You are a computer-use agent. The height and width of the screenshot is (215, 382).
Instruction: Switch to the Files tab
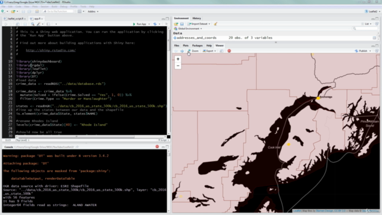(177, 45)
